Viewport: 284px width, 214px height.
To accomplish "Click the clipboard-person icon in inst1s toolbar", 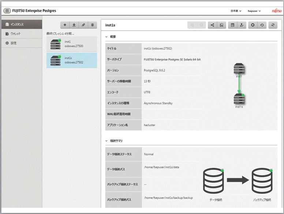I will tap(221, 25).
